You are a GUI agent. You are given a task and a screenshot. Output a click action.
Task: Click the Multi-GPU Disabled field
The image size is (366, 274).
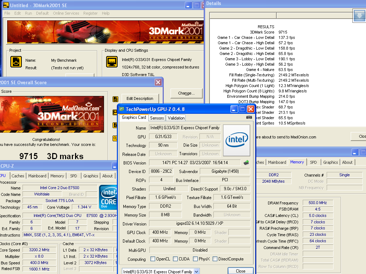coord(200,250)
